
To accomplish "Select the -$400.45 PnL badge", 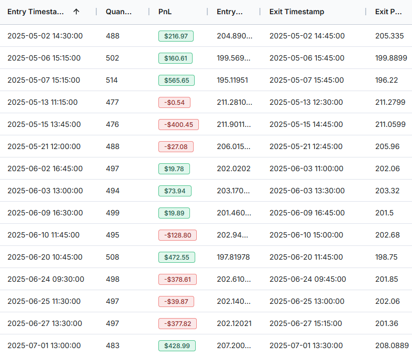I will (x=178, y=124).
